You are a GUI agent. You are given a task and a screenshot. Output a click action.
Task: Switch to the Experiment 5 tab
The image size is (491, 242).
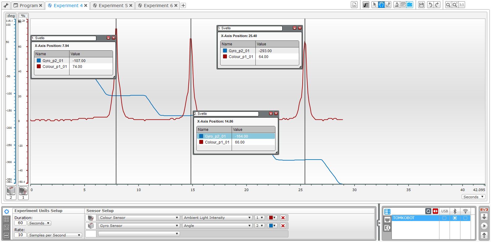[113, 6]
